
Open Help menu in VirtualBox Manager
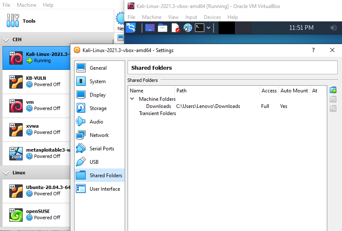point(48,5)
